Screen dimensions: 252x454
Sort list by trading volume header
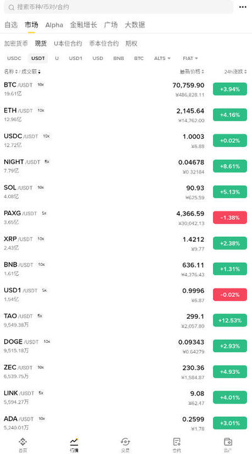coord(30,71)
